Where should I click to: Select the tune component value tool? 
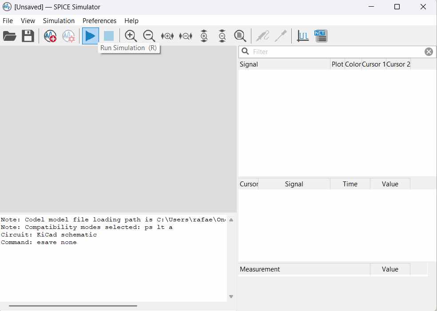coord(281,36)
